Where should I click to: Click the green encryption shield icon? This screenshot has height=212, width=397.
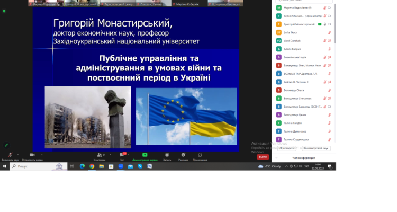(4, 11)
